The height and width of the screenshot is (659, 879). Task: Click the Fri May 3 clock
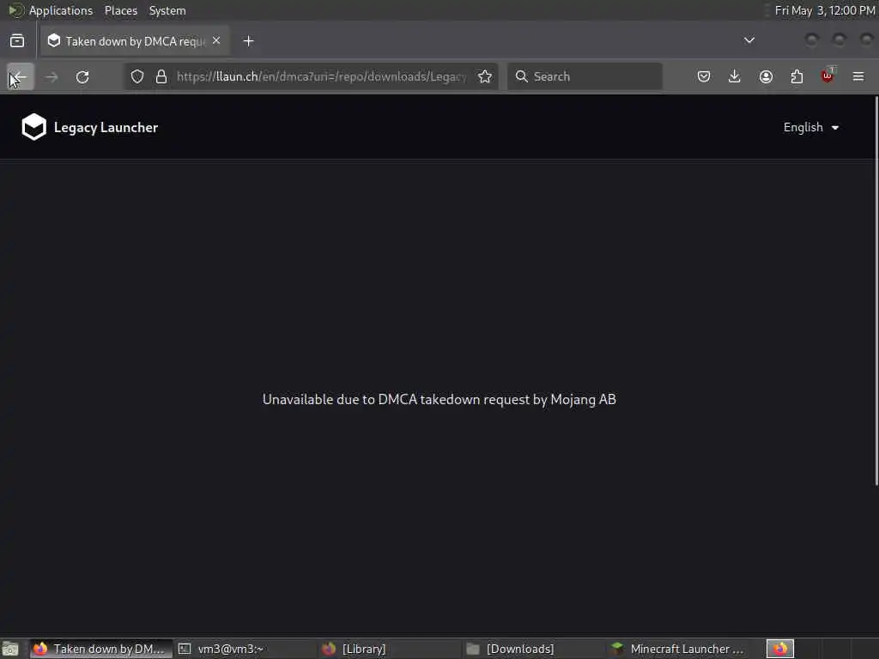(825, 10)
